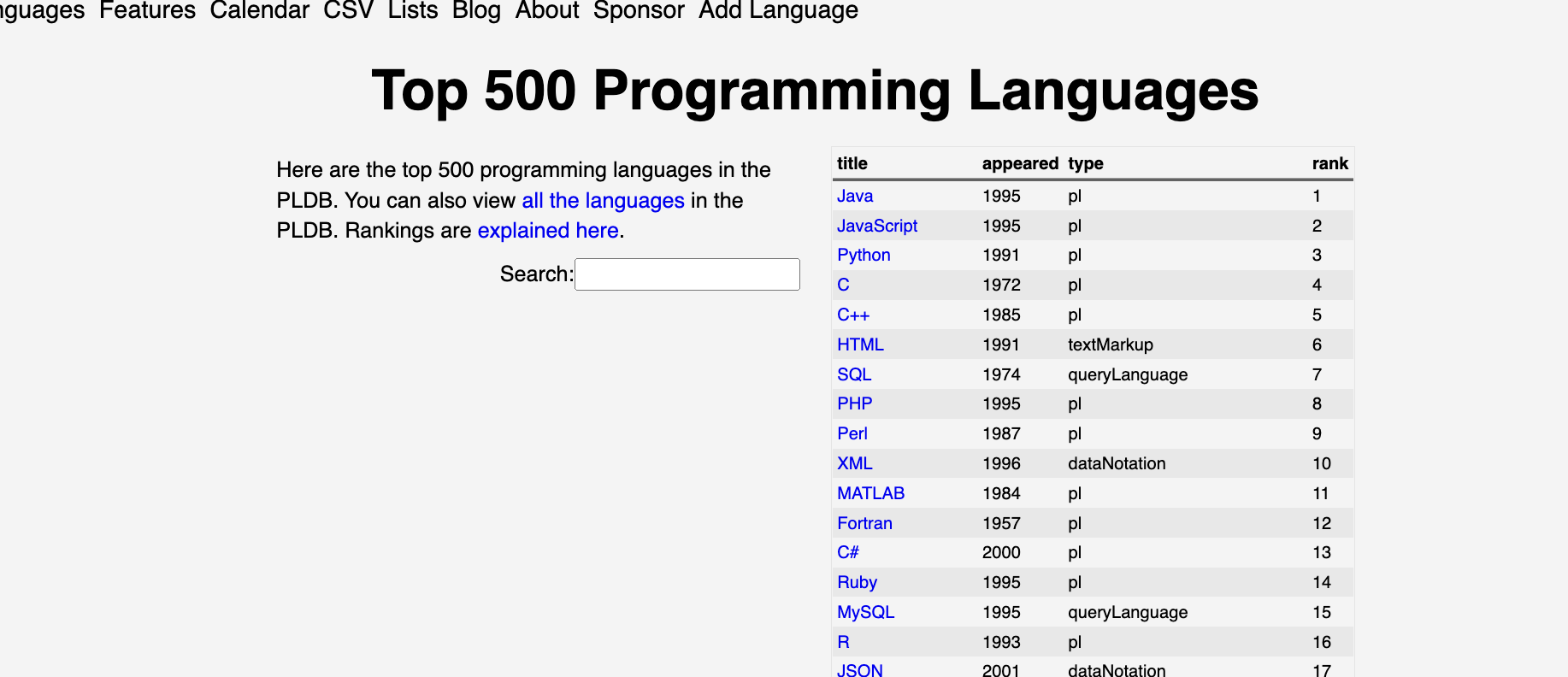
Task: Open the Calendar page
Action: 259,10
